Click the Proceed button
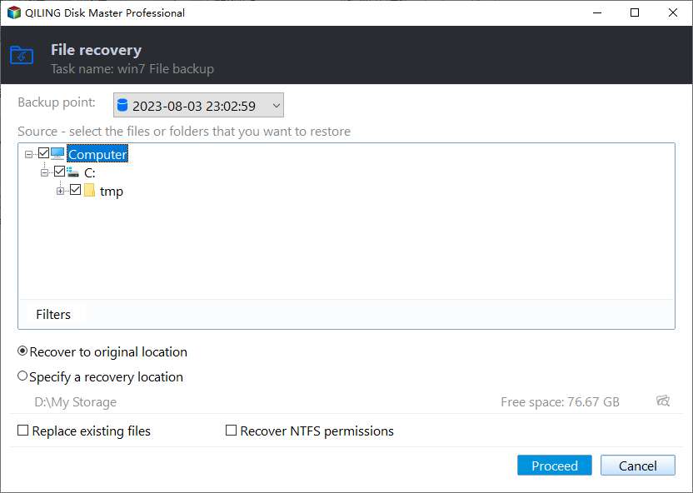The width and height of the screenshot is (693, 493). [554, 466]
